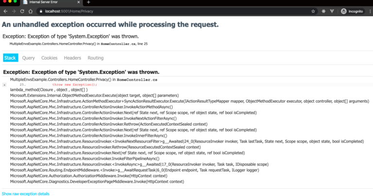Expand source code around line 25
Viewport: 373px width, 196px height.
[4, 85]
